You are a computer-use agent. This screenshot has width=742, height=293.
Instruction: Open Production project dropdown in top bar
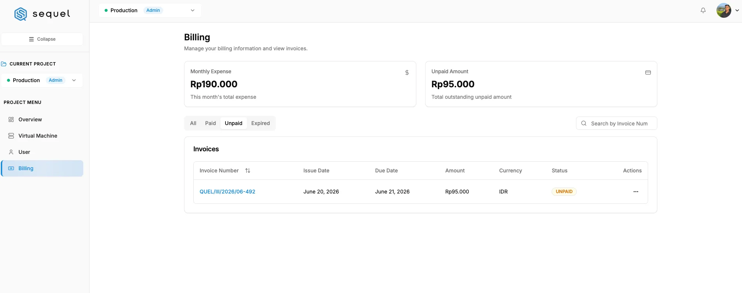coord(150,10)
